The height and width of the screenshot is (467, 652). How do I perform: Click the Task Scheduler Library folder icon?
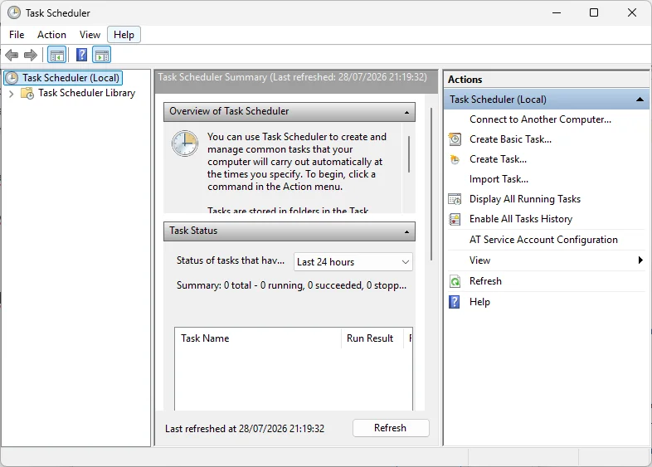tap(27, 93)
